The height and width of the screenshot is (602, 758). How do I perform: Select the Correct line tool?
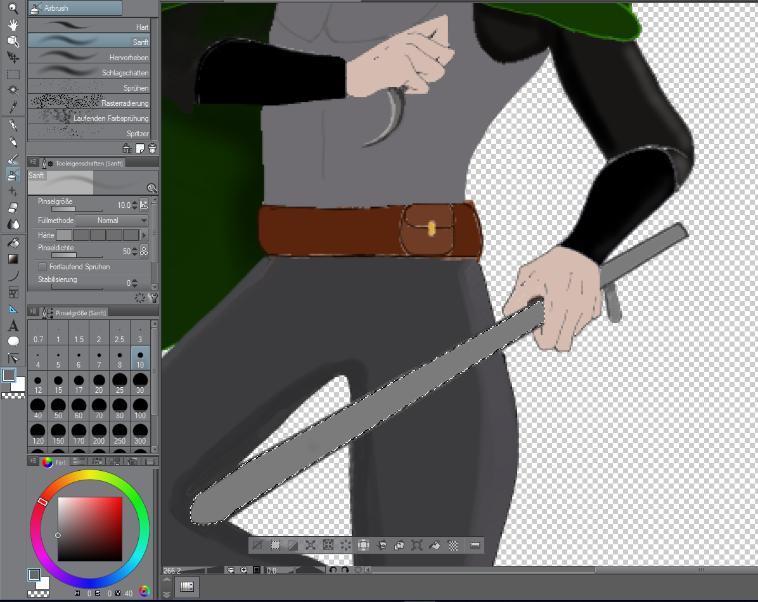tap(13, 358)
